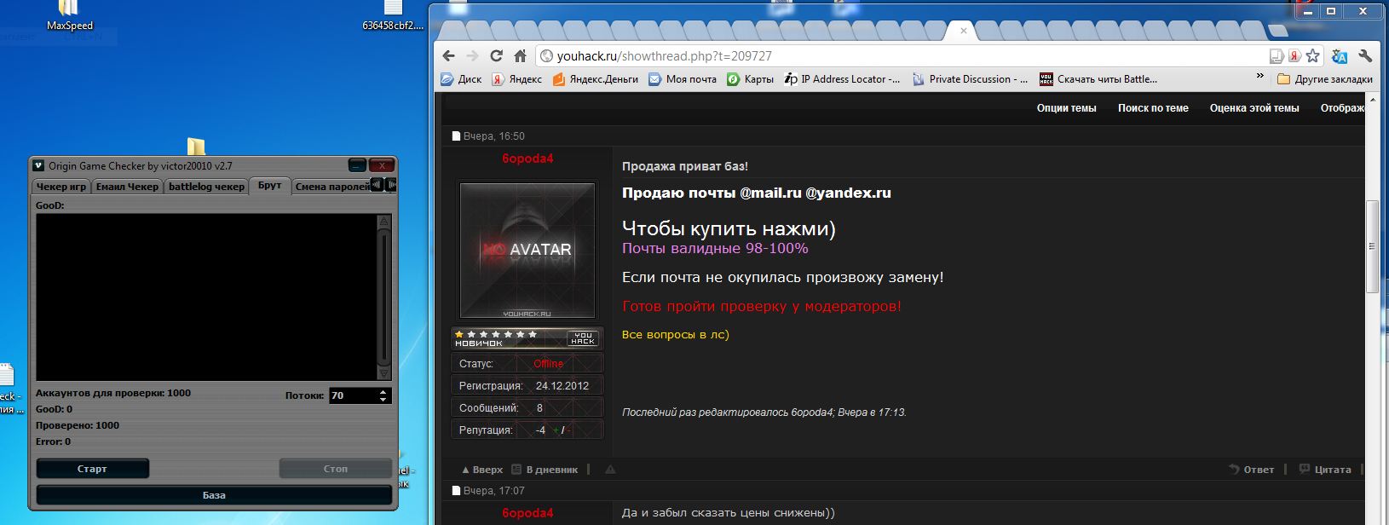Viewport: 1389px width, 525px height.
Task: Switch to the Чекер игр tab
Action: pyautogui.click(x=61, y=187)
